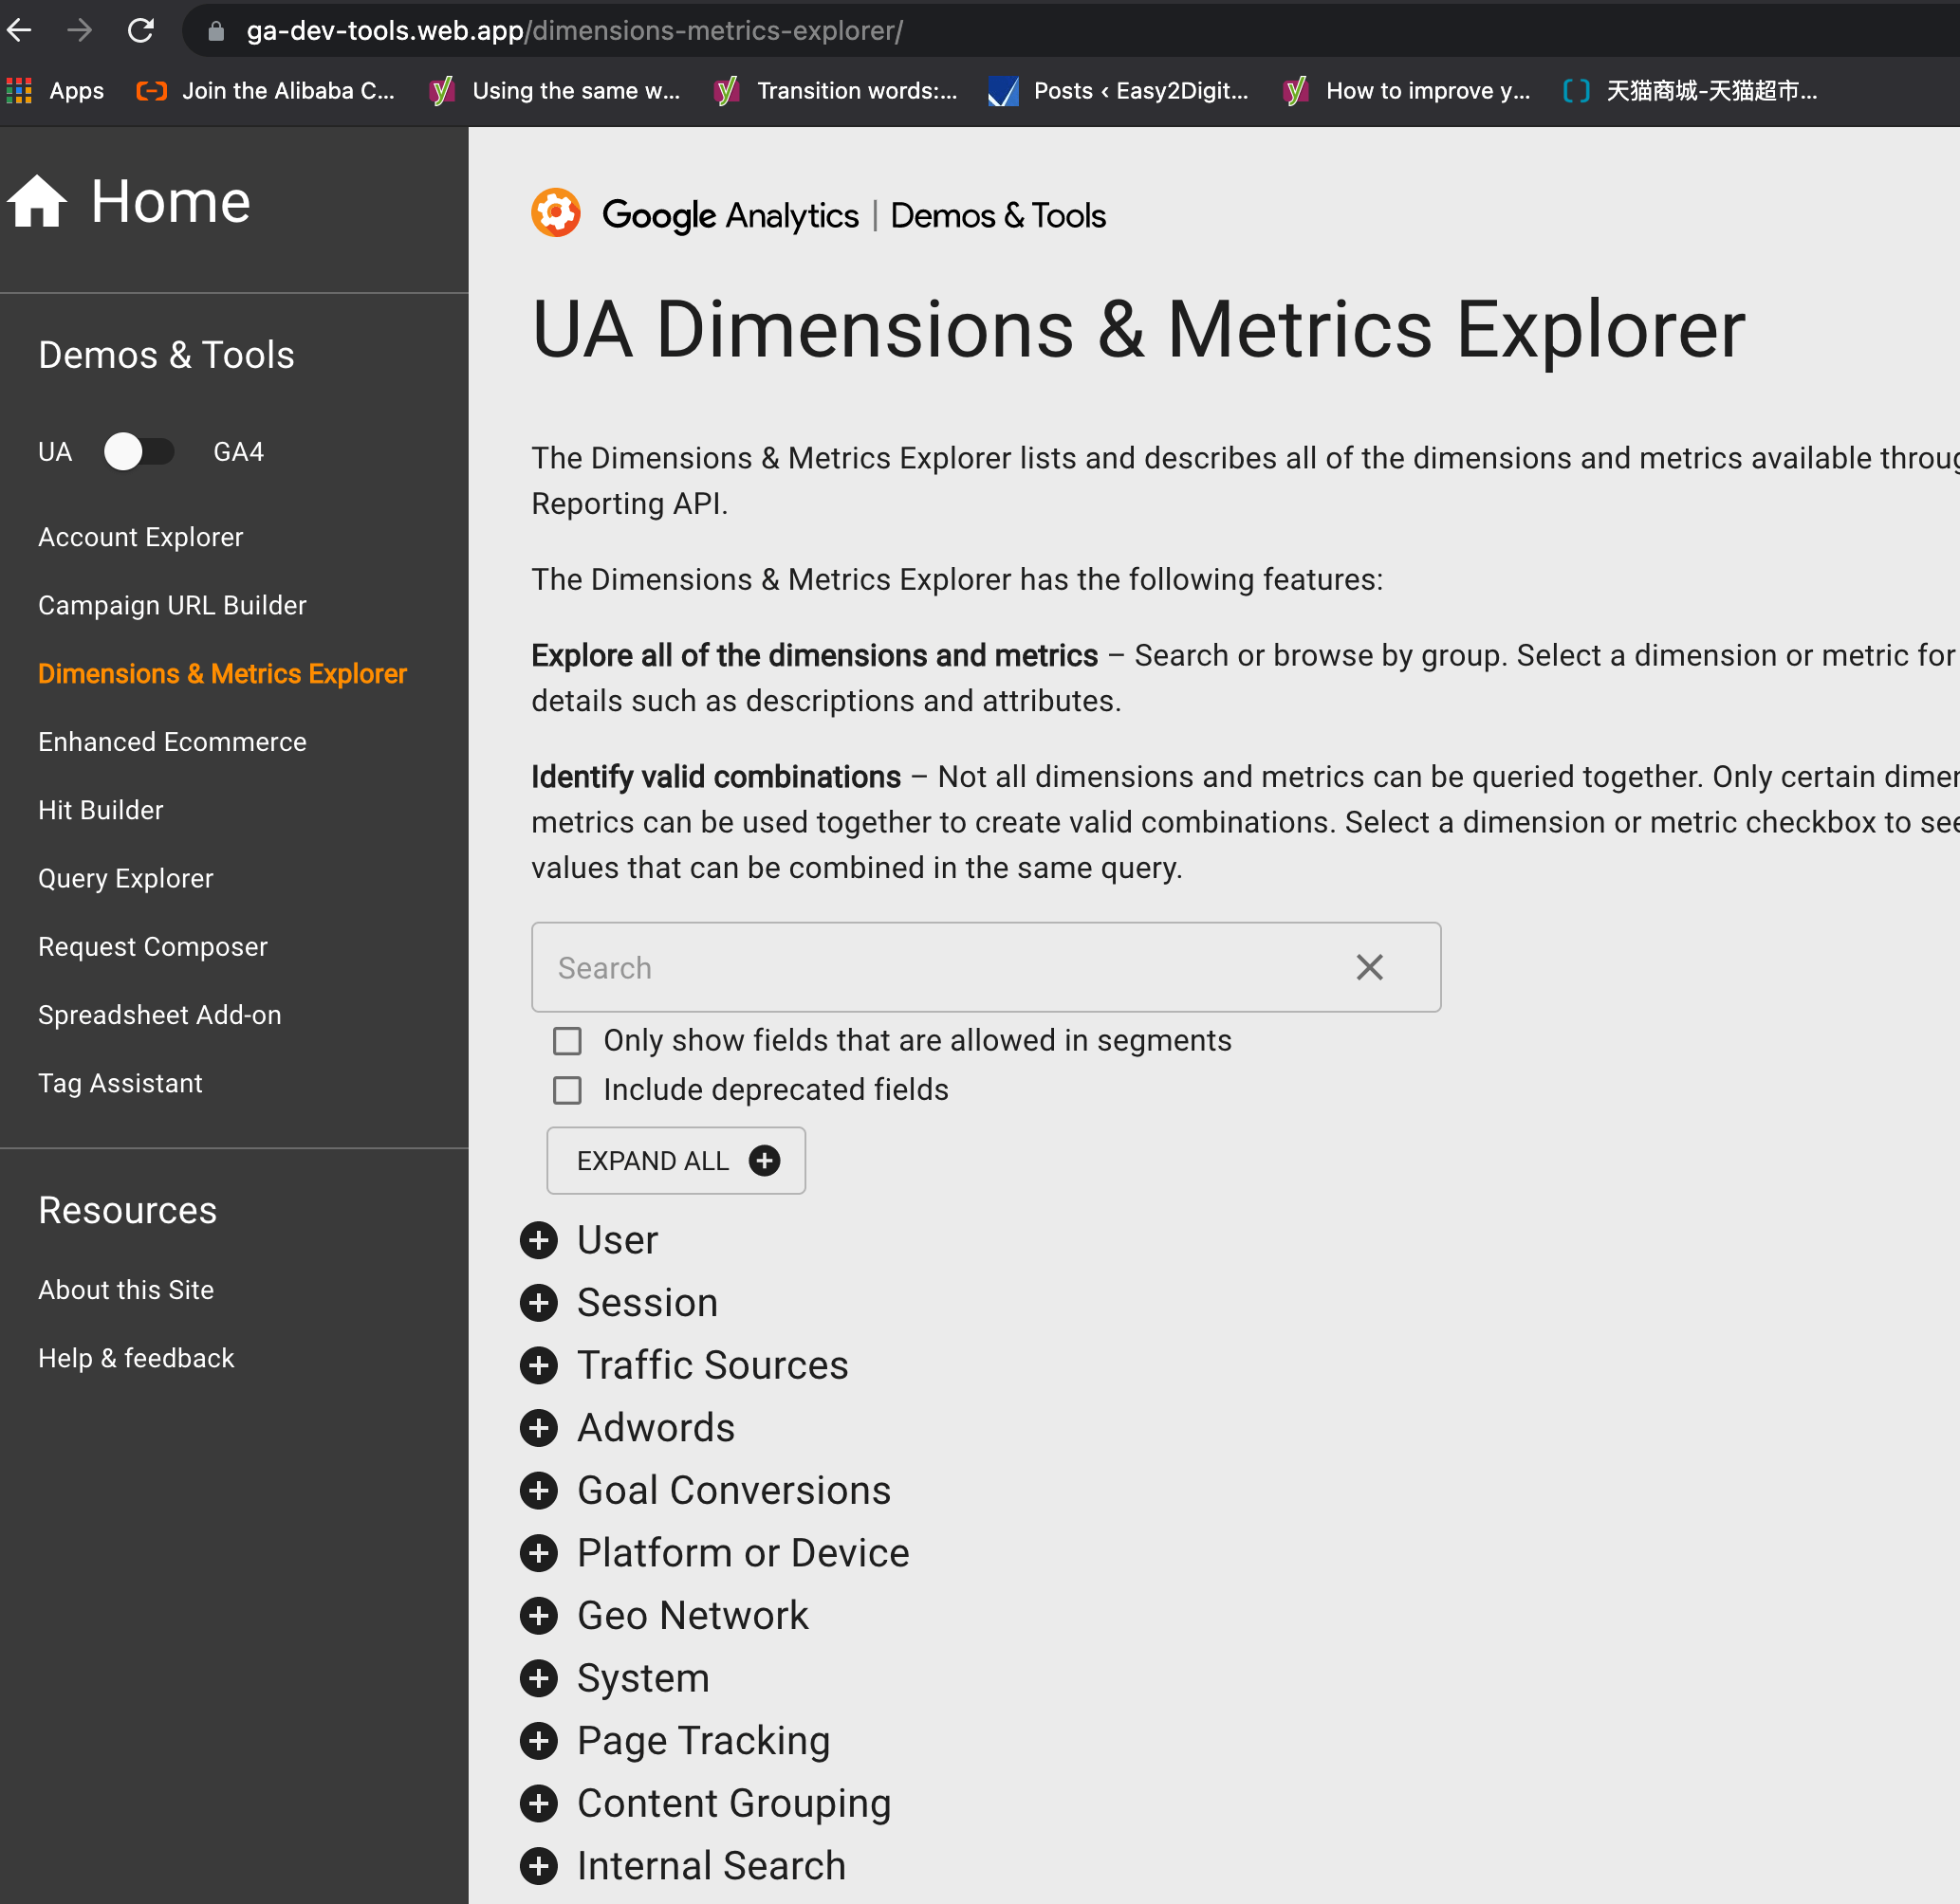The height and width of the screenshot is (1904, 1960).
Task: Open Posts Easy2Digit bookmark
Action: coord(1119,91)
